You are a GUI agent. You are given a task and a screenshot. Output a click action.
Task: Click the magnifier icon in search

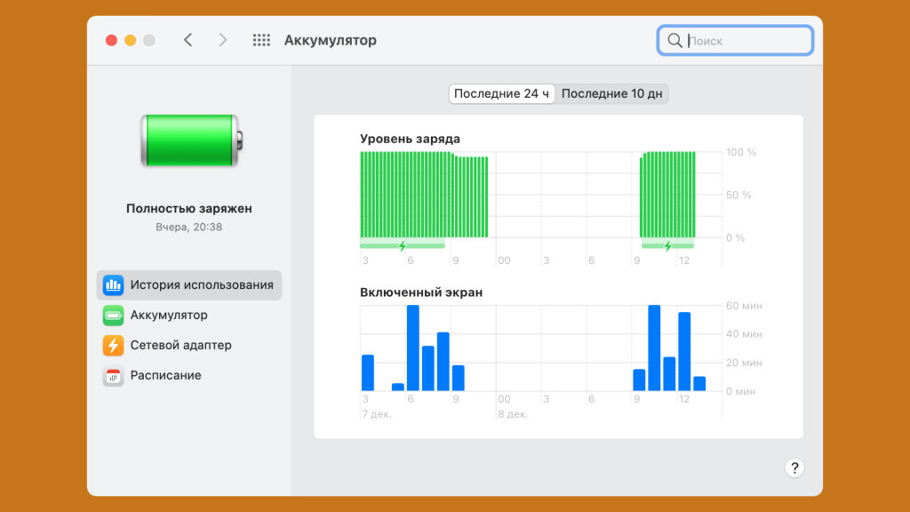point(675,40)
